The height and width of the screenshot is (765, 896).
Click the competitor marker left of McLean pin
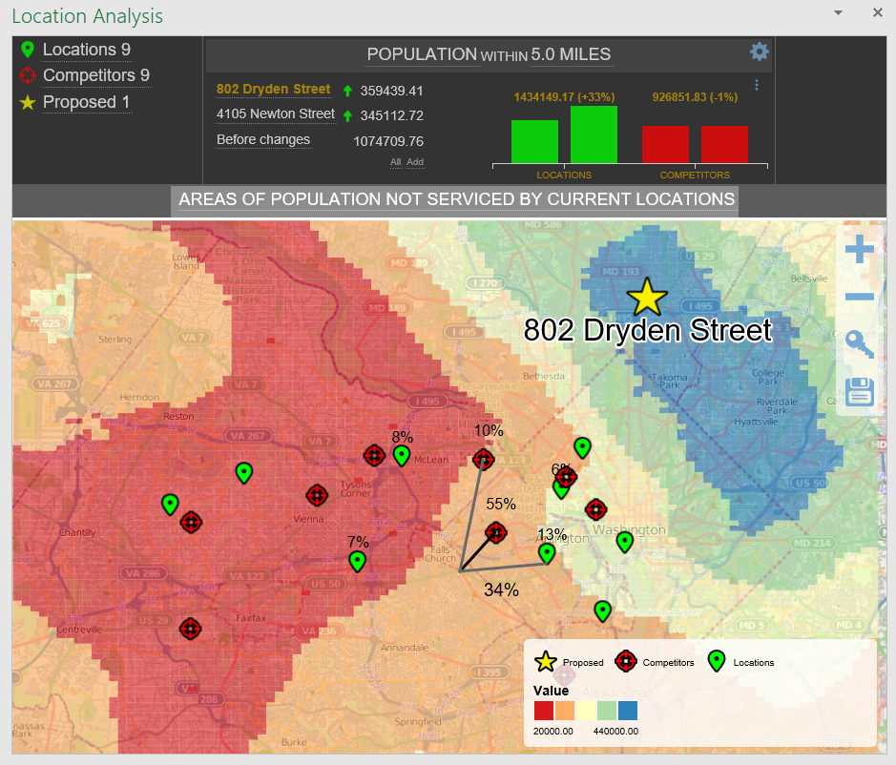click(374, 456)
